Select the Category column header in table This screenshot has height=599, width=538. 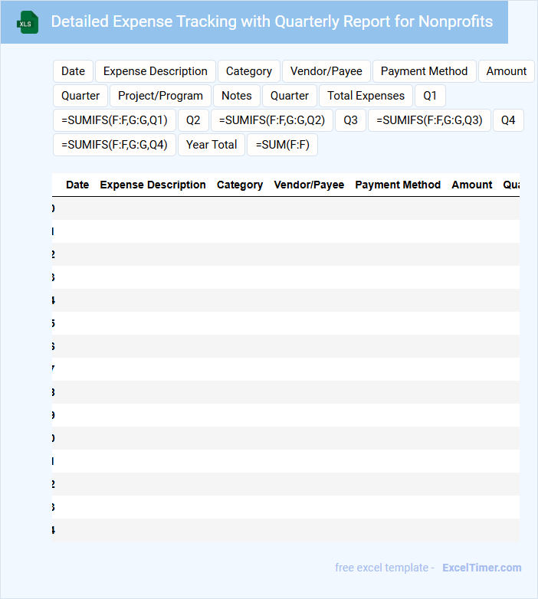[x=240, y=185]
